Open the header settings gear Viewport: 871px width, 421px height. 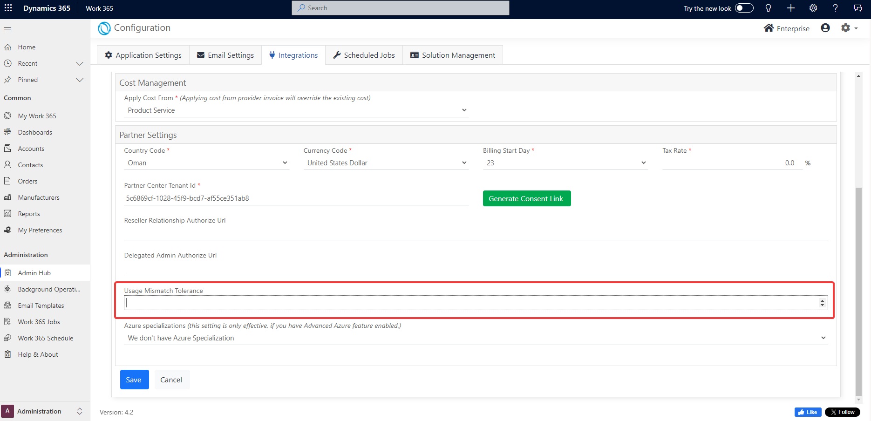tap(813, 8)
